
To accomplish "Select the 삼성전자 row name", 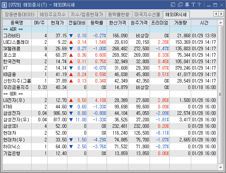I will (x=12, y=113).
